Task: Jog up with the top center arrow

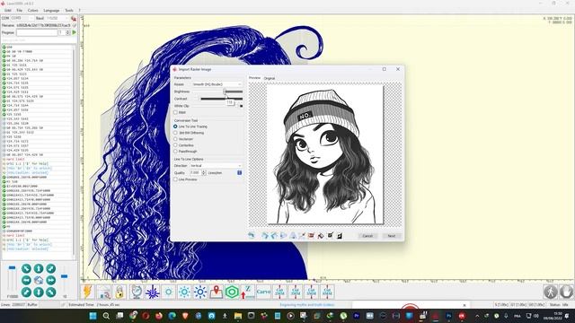Action: pos(39,268)
